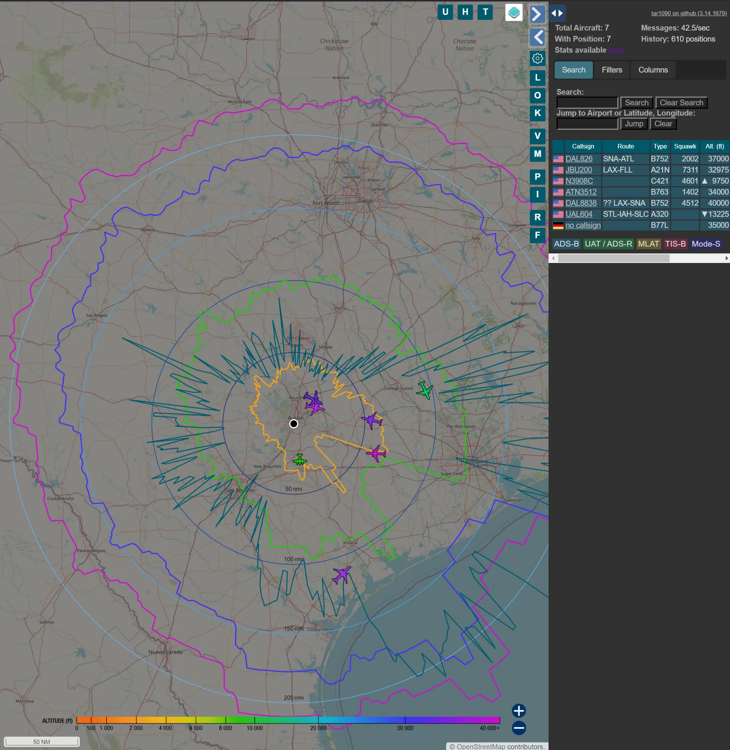Expand sidebar with the right chevron
The image size is (730, 750).
537,15
